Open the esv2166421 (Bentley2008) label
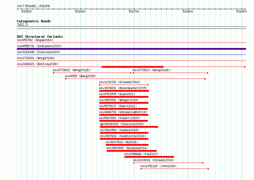The height and width of the screenshot is (180, 254). [38, 64]
